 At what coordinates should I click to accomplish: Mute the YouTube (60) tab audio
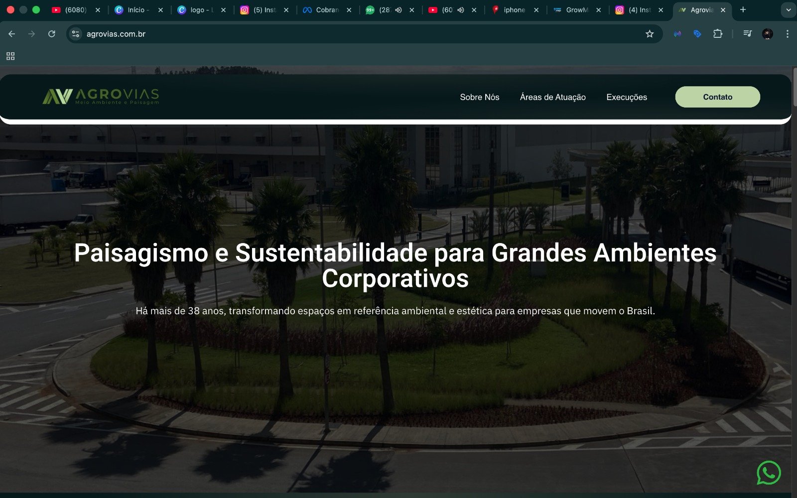pyautogui.click(x=461, y=9)
